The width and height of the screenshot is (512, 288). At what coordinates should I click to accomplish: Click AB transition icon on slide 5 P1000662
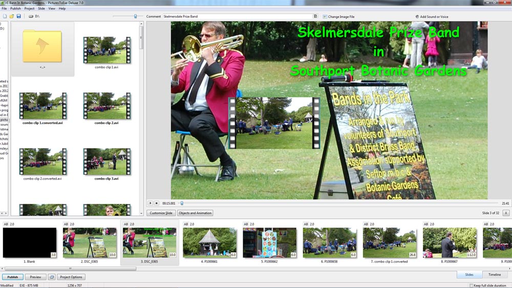[x=246, y=224]
